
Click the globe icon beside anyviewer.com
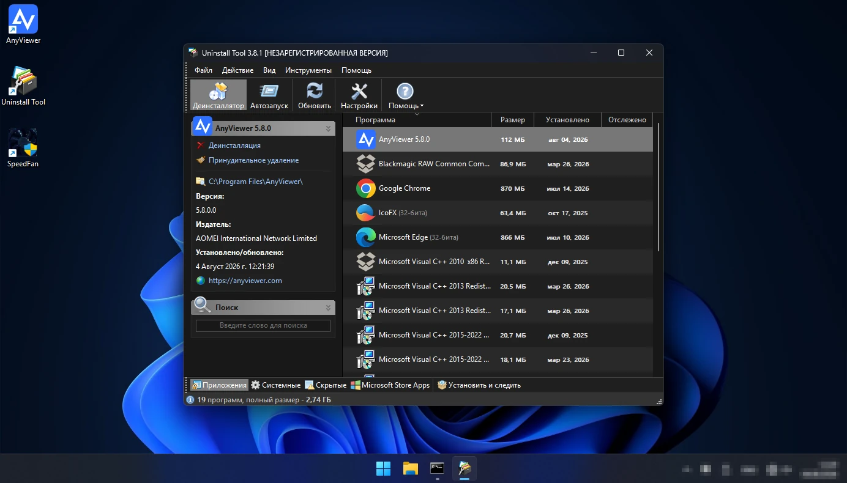pos(201,281)
